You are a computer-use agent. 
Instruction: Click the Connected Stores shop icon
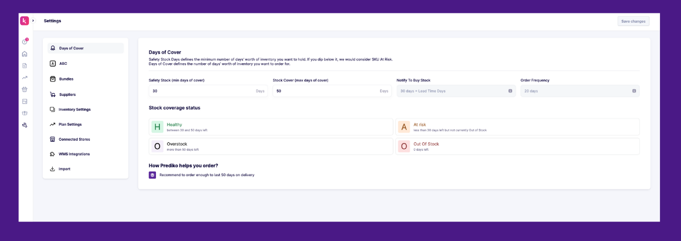coord(53,139)
